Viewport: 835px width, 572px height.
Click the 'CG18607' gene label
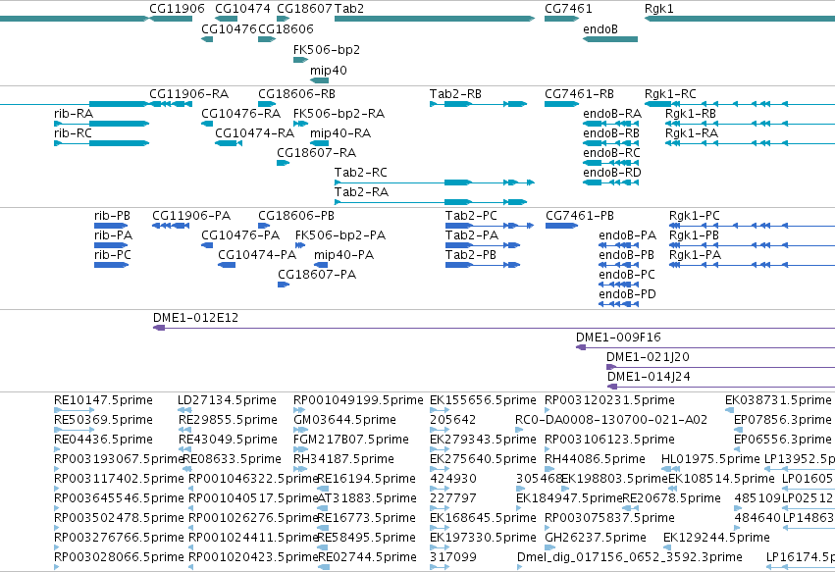tap(304, 9)
